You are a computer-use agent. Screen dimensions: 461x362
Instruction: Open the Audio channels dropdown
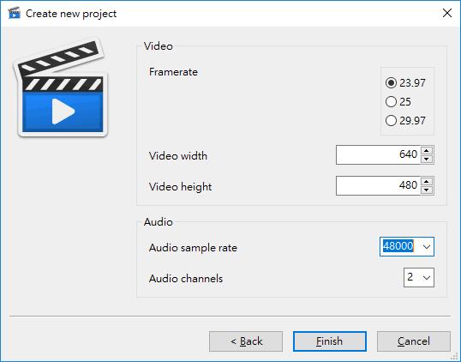coord(419,278)
